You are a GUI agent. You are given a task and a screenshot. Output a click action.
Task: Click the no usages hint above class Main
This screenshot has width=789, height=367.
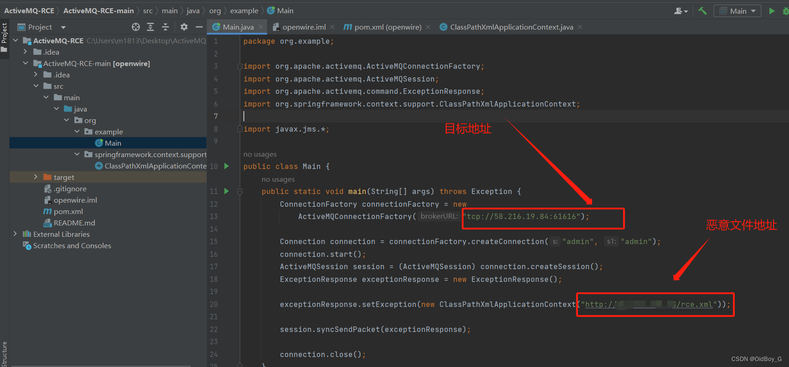260,154
